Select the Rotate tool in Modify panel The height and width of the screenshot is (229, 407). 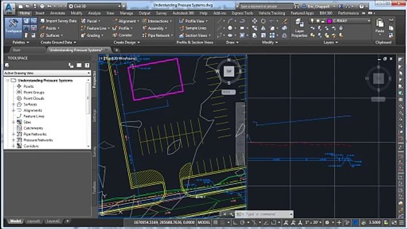pos(263,21)
